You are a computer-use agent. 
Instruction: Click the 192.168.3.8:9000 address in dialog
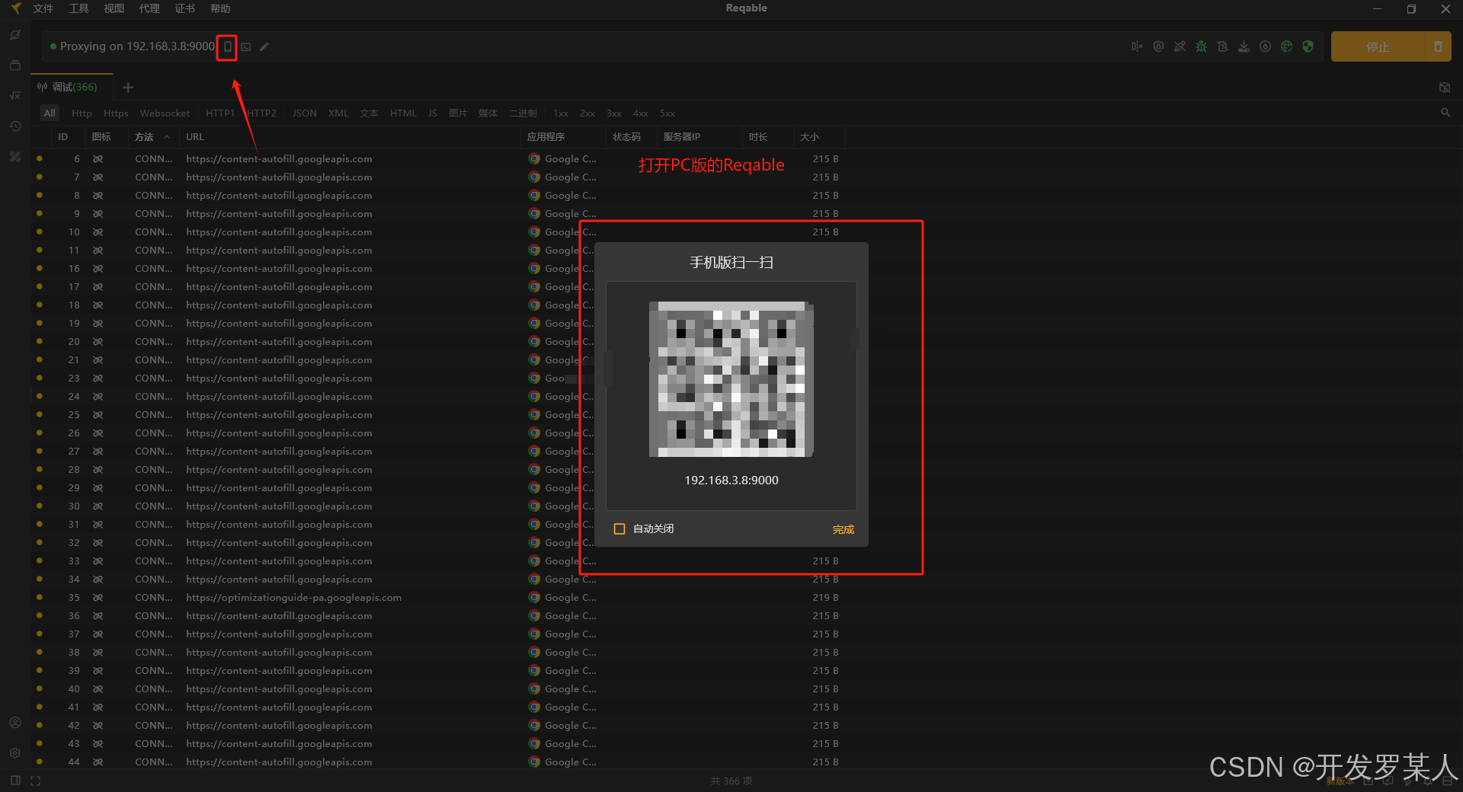[x=731, y=481]
